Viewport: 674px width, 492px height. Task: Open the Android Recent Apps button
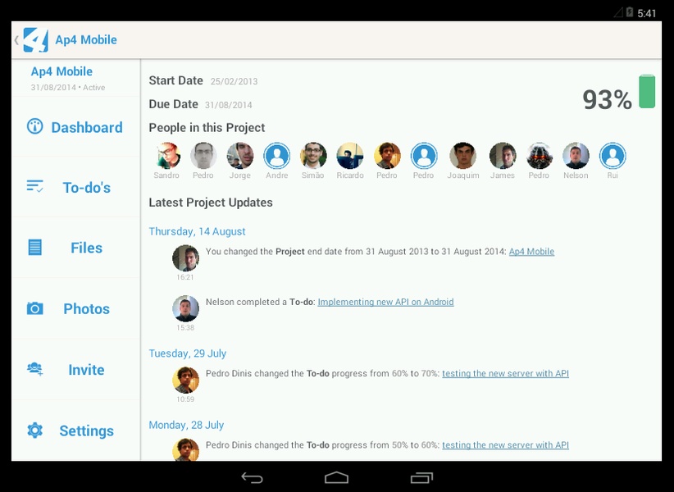(x=421, y=477)
